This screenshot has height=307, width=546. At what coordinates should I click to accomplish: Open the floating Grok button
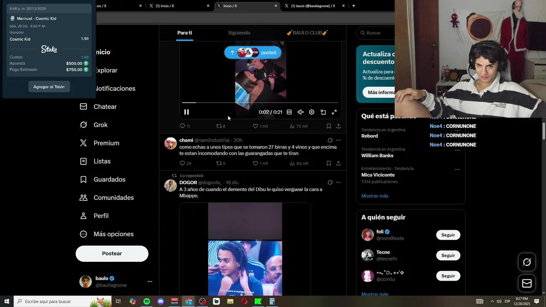[527, 263]
